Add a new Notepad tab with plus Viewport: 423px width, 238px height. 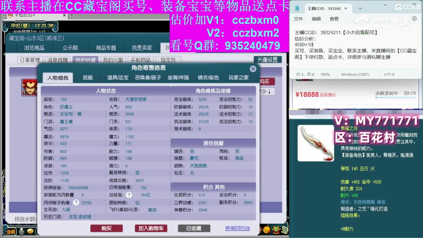point(360,8)
